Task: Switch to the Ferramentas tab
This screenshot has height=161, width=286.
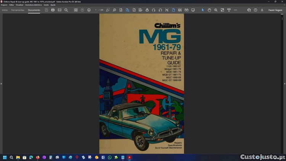Action: point(18,10)
